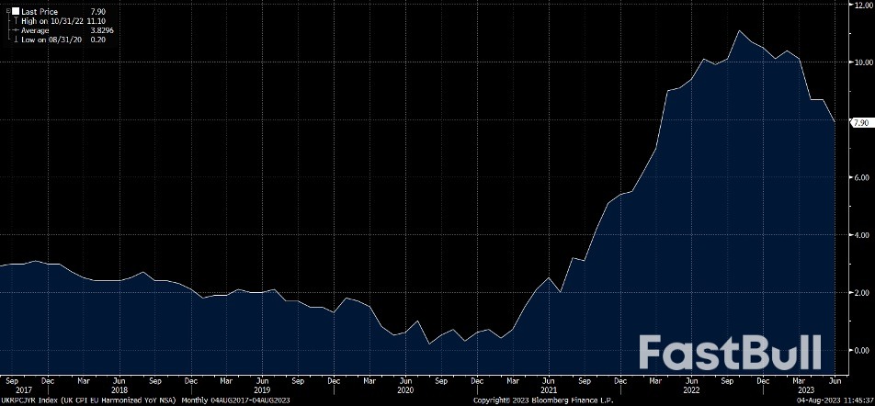875x406 pixels.
Task: Select the Average 3.8296 legend entry
Action: (x=35, y=29)
